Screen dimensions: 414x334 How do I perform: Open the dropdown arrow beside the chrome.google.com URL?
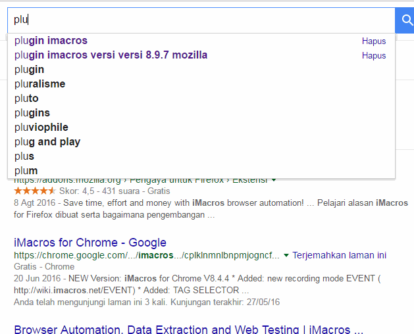pos(286,255)
